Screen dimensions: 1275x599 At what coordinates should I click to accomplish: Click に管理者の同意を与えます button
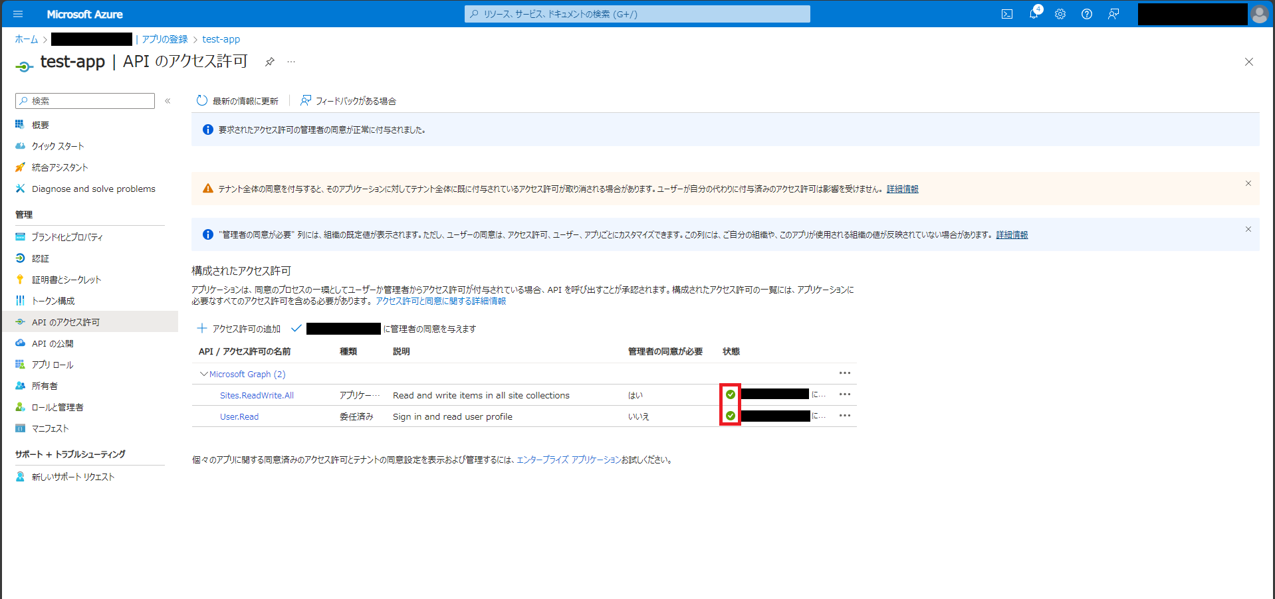pos(384,329)
